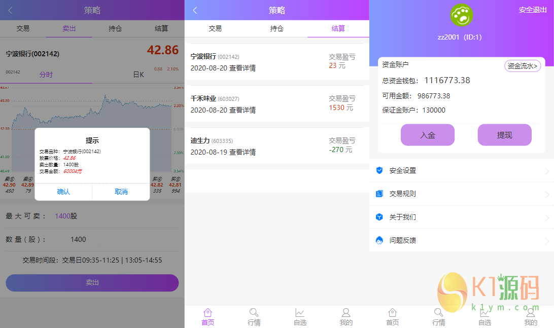Tap the purple 卖出 sell button
This screenshot has width=554, height=328.
pos(92,283)
